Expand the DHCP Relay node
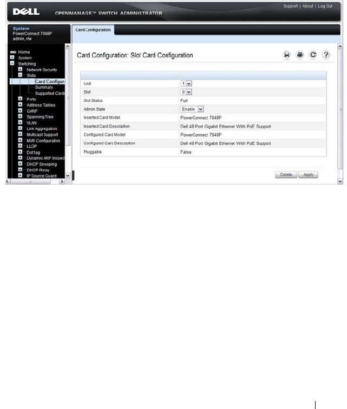 tap(20, 170)
